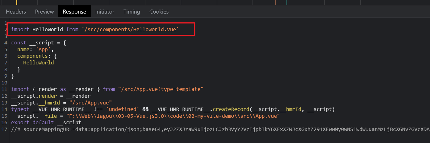This screenshot has width=430, height=143.
Task: Click line number 11 in the gutter
Action: (4, 89)
